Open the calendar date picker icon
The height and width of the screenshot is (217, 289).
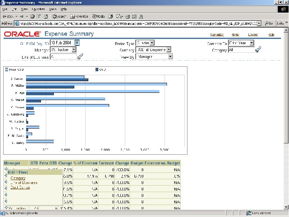point(77,43)
